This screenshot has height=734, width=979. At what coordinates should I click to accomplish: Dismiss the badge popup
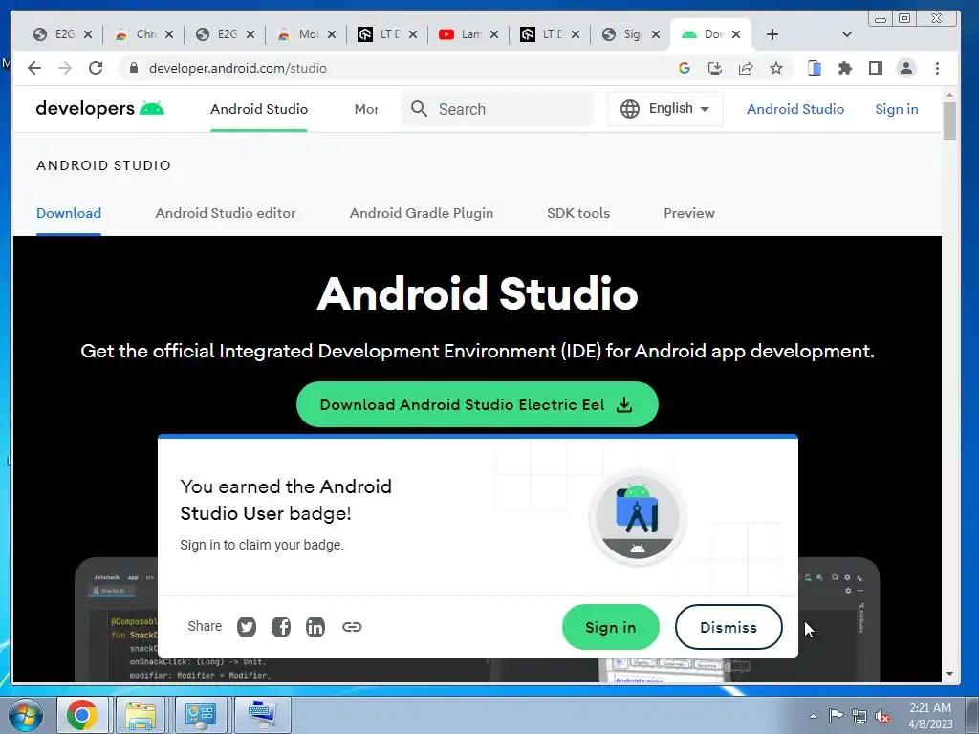pyautogui.click(x=729, y=627)
